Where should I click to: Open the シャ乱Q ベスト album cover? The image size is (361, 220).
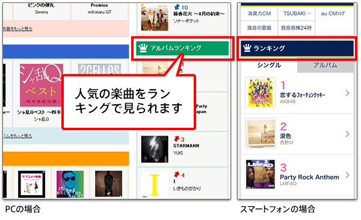[x=41, y=86]
